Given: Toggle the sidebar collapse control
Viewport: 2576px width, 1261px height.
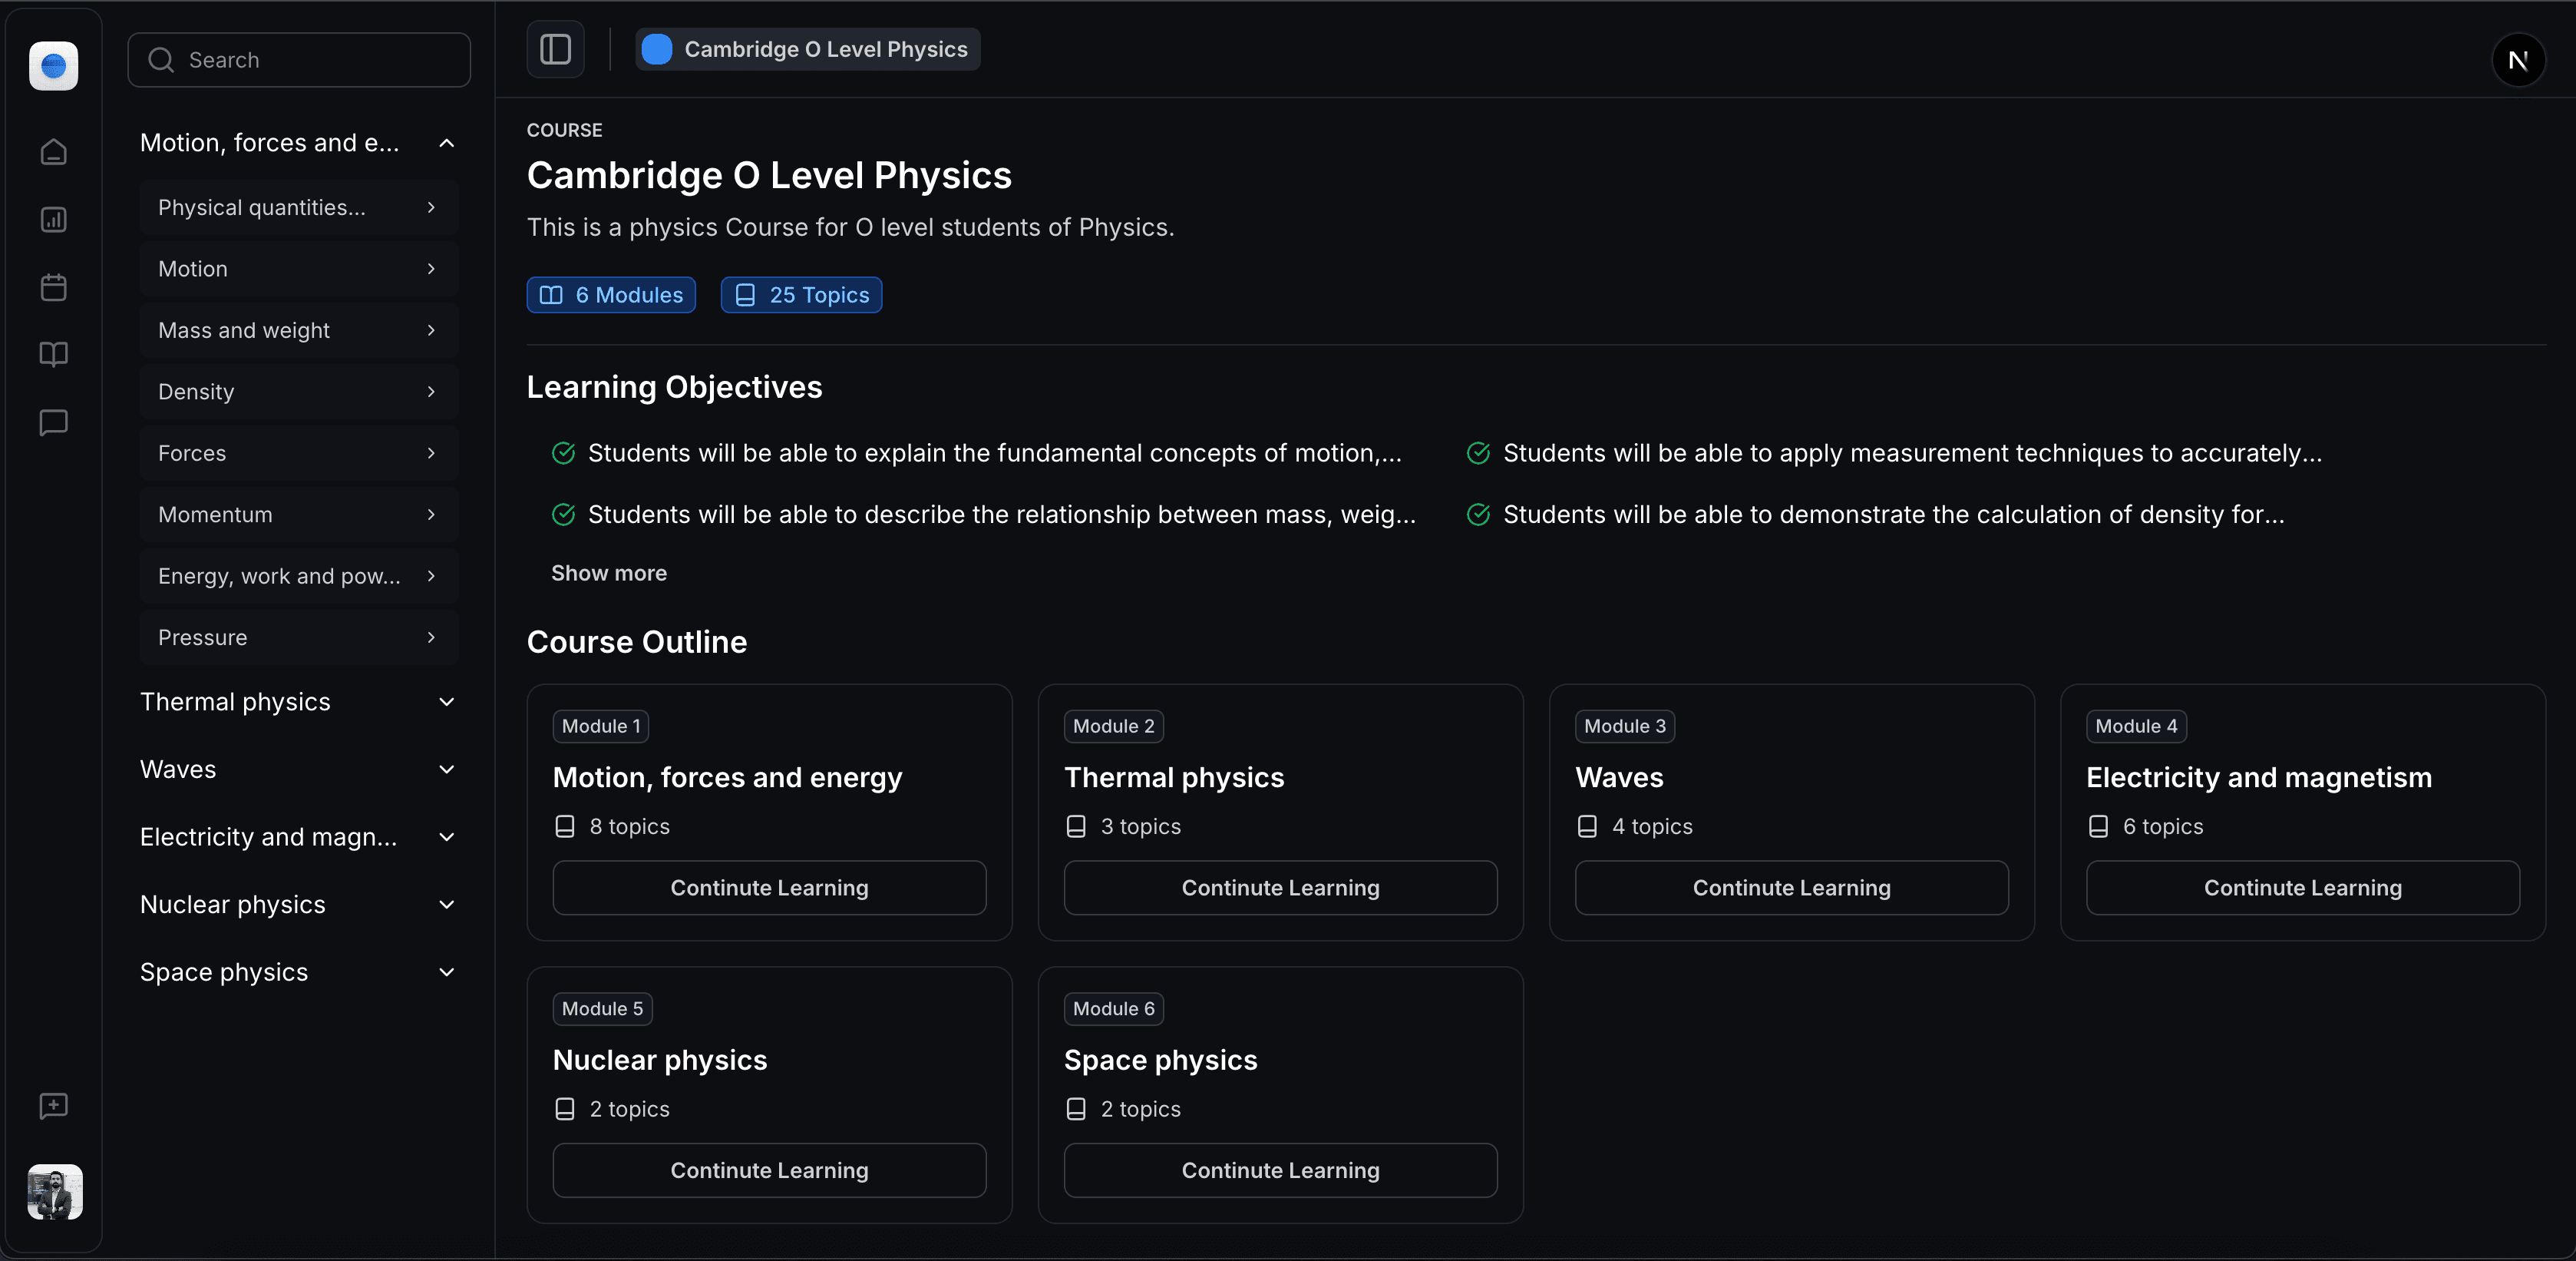Looking at the screenshot, I should 556,48.
